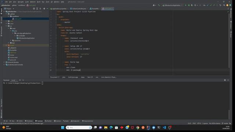This screenshot has height=132, width=235.
Task: Click the expand all icon in Project panel
Action: [37, 9]
